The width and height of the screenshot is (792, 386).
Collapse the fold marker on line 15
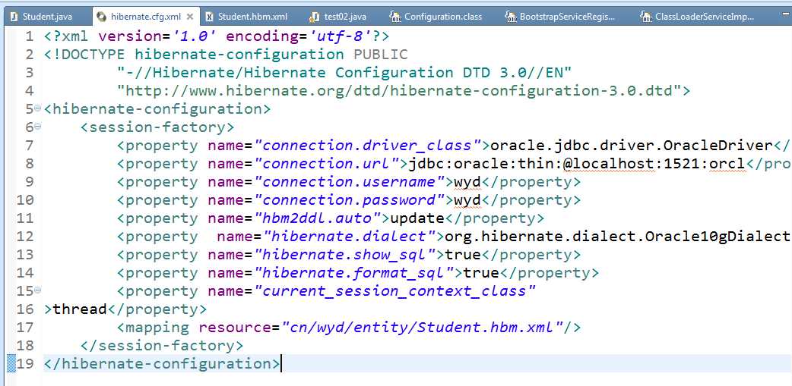(38, 290)
